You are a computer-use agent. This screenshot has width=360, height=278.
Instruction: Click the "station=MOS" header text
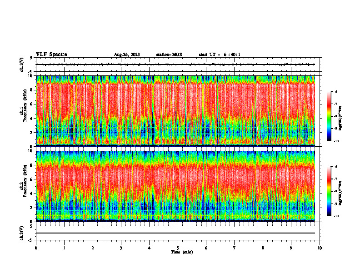169,55
